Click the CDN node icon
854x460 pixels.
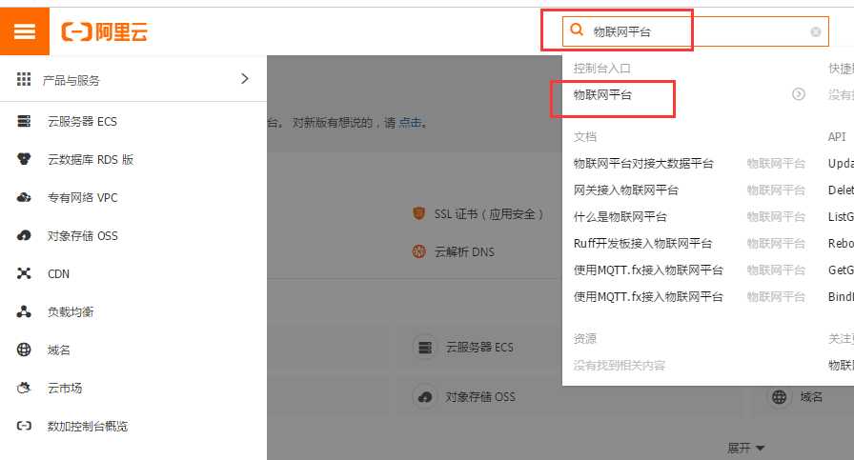point(24,273)
